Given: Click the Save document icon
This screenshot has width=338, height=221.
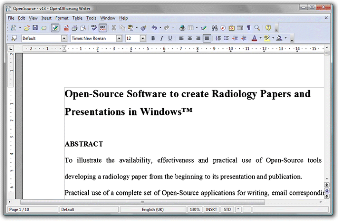Looking at the screenshot, I should click(35, 28).
